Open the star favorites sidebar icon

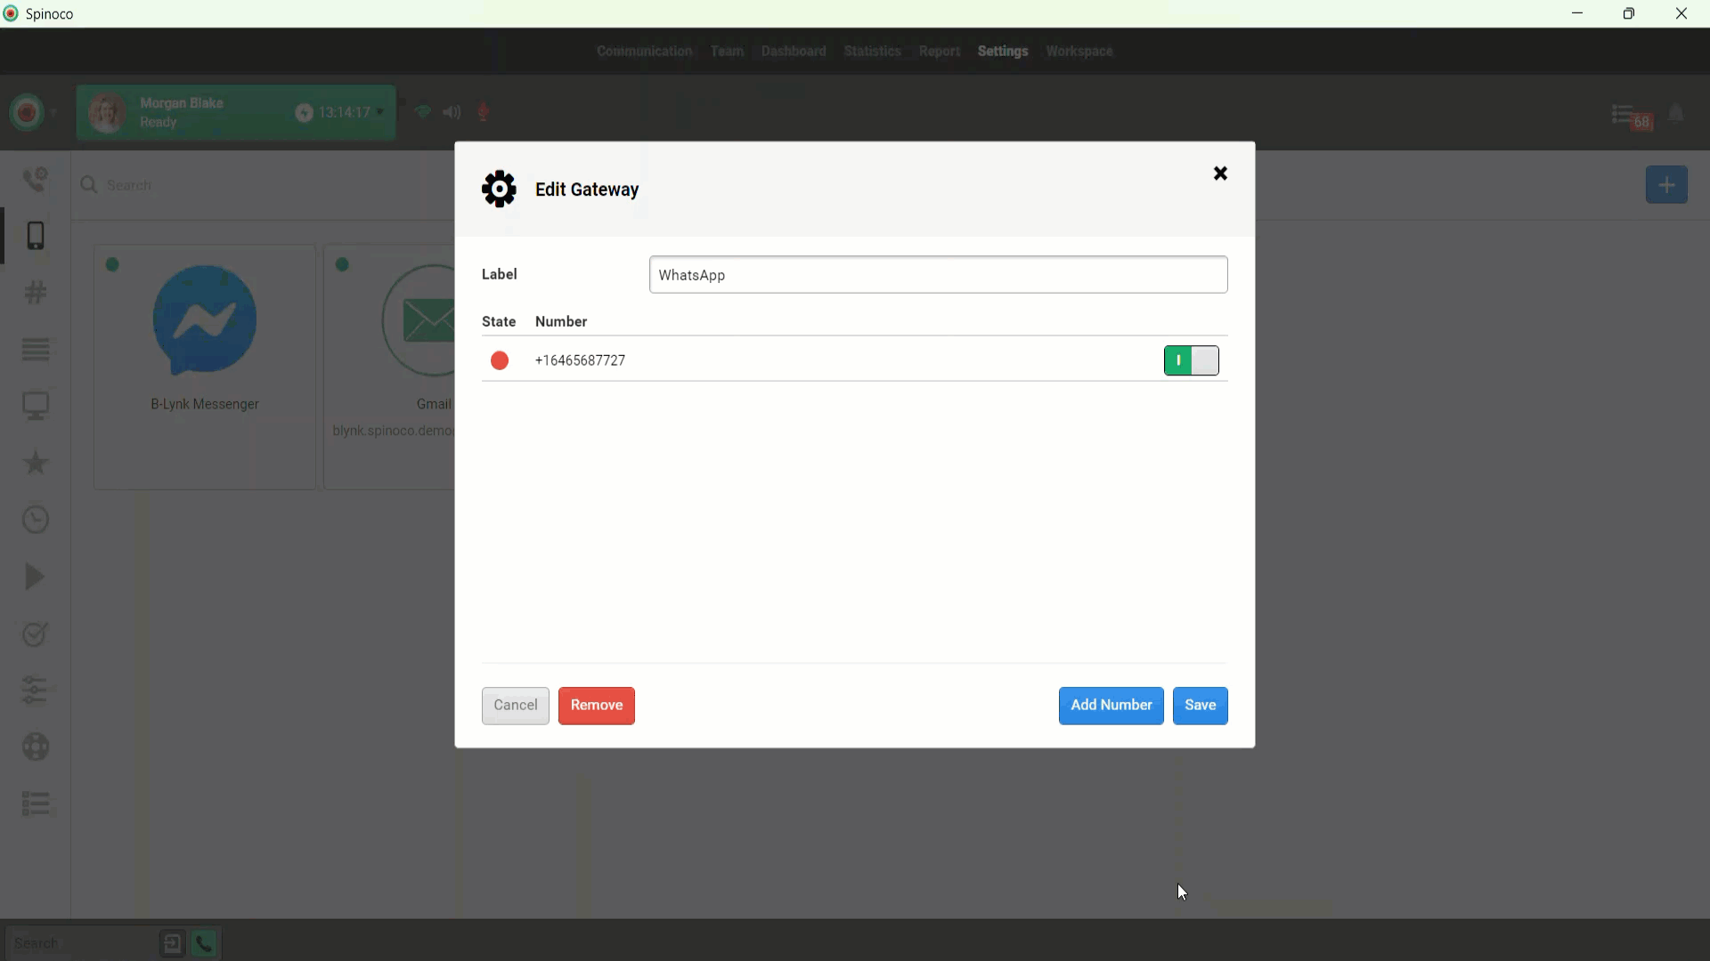[36, 463]
